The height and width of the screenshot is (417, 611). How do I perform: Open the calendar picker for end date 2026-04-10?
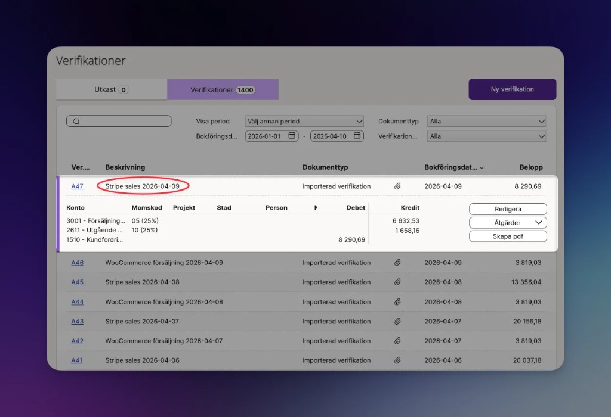357,136
